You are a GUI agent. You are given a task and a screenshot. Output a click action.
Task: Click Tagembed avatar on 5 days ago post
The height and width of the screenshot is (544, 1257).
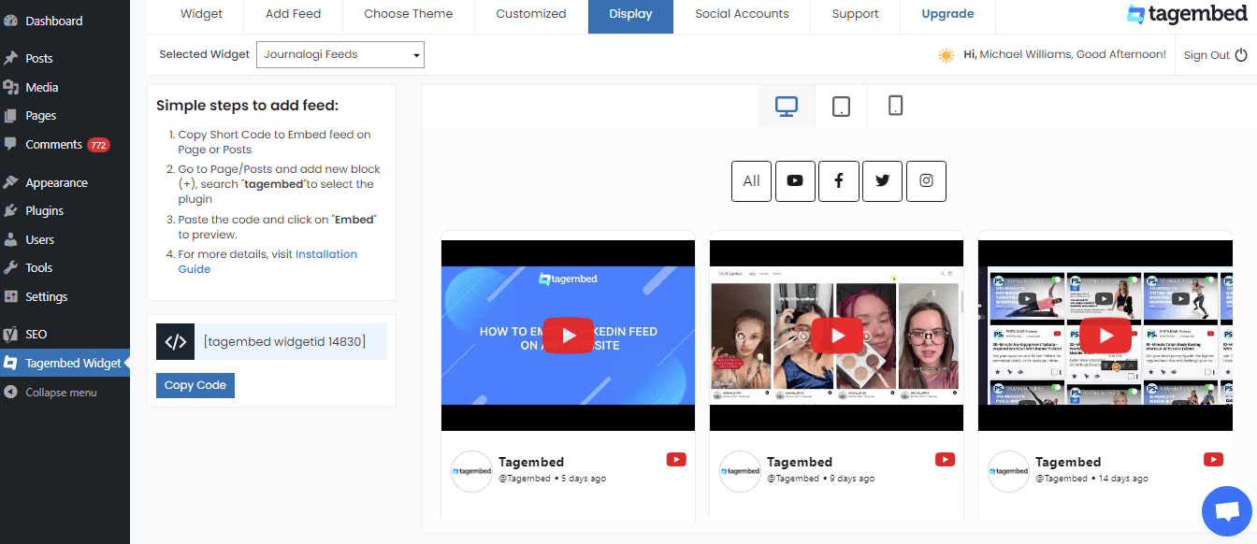click(x=471, y=471)
